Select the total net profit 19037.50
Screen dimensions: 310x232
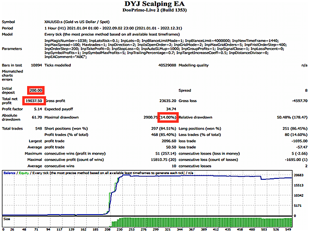pos(34,101)
